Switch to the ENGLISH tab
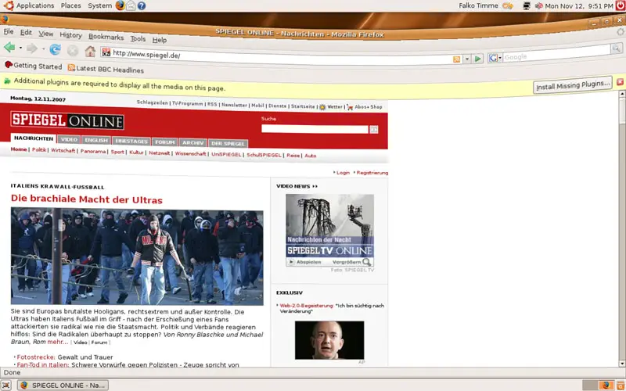 click(96, 140)
